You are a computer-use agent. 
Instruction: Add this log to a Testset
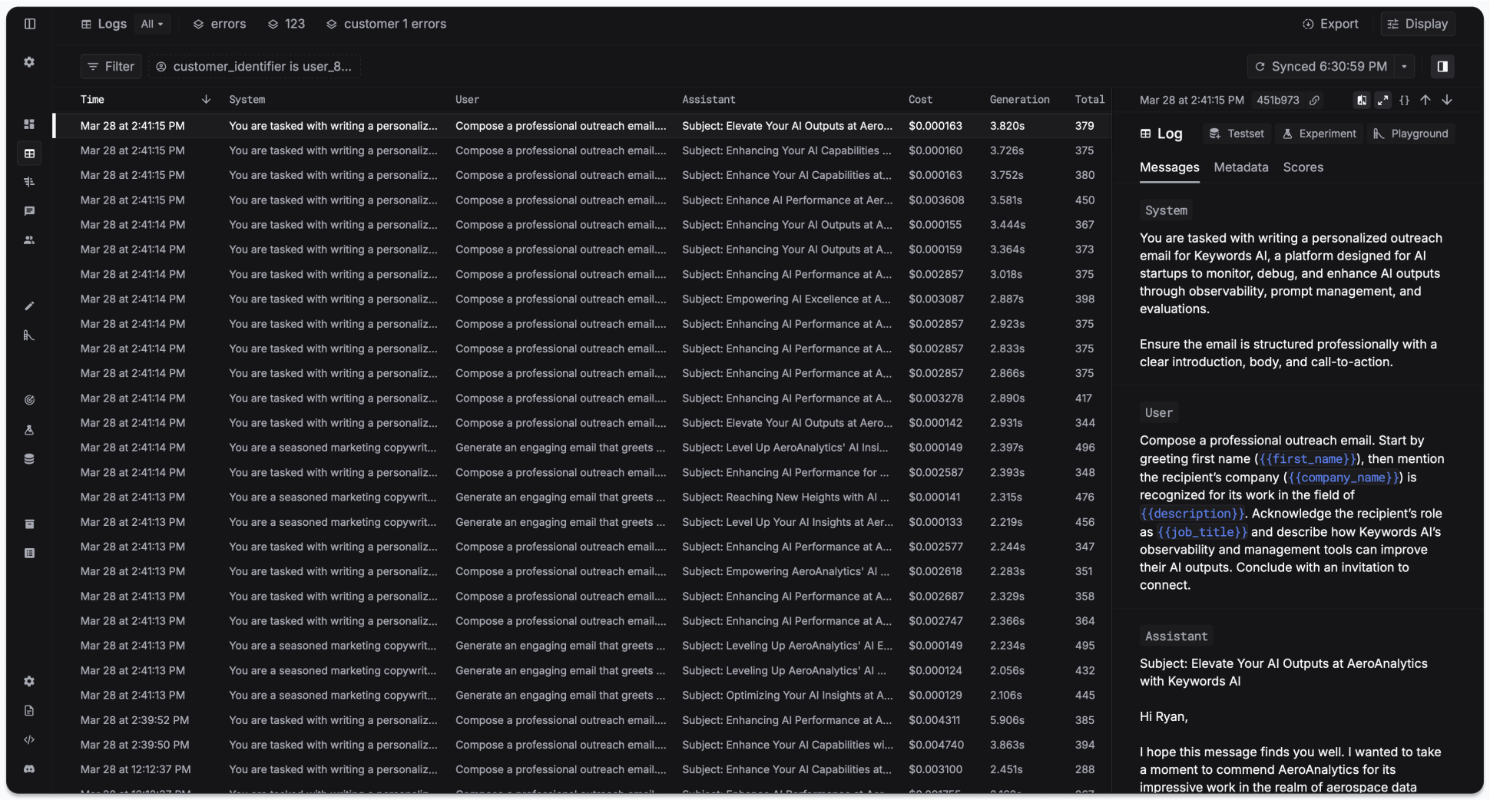point(1237,134)
